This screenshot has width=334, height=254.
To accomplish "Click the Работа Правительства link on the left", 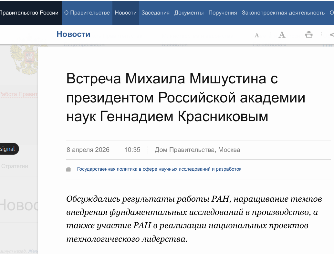I will [x=19, y=94].
